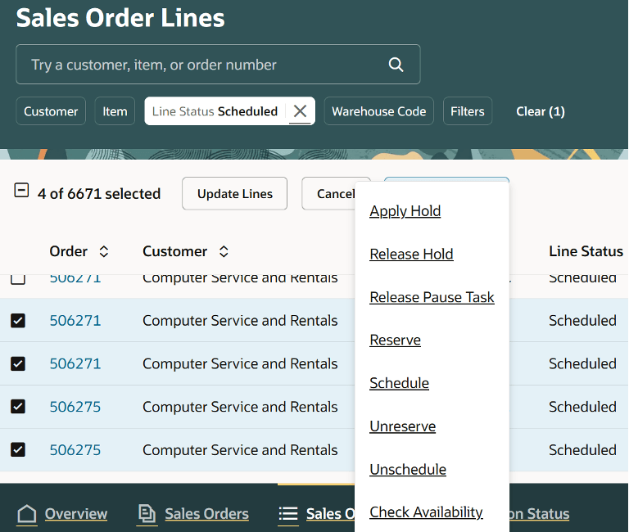This screenshot has height=532, width=629.
Task: Open the partially hidden Status tab
Action: click(x=540, y=513)
